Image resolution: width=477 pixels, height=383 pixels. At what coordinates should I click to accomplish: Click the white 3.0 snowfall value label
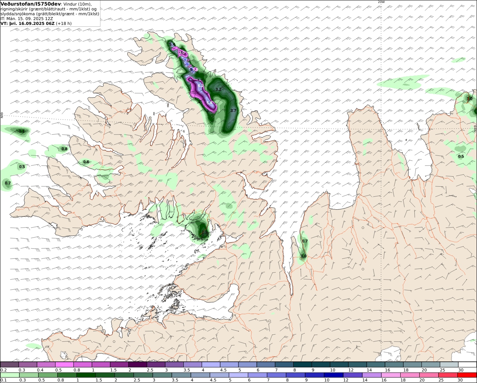[x=182, y=53]
